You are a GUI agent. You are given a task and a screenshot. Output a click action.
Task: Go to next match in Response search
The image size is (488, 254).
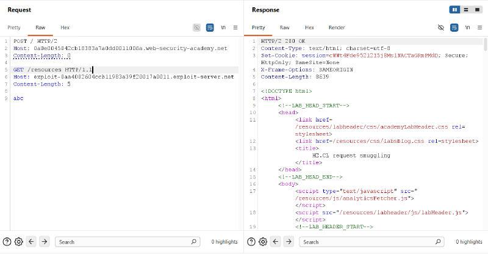tap(289, 242)
